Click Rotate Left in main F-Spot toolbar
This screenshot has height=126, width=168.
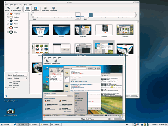coord(9,9)
